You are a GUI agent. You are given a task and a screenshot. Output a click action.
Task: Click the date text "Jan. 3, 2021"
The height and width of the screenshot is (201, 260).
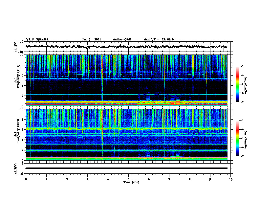[x=92, y=39]
